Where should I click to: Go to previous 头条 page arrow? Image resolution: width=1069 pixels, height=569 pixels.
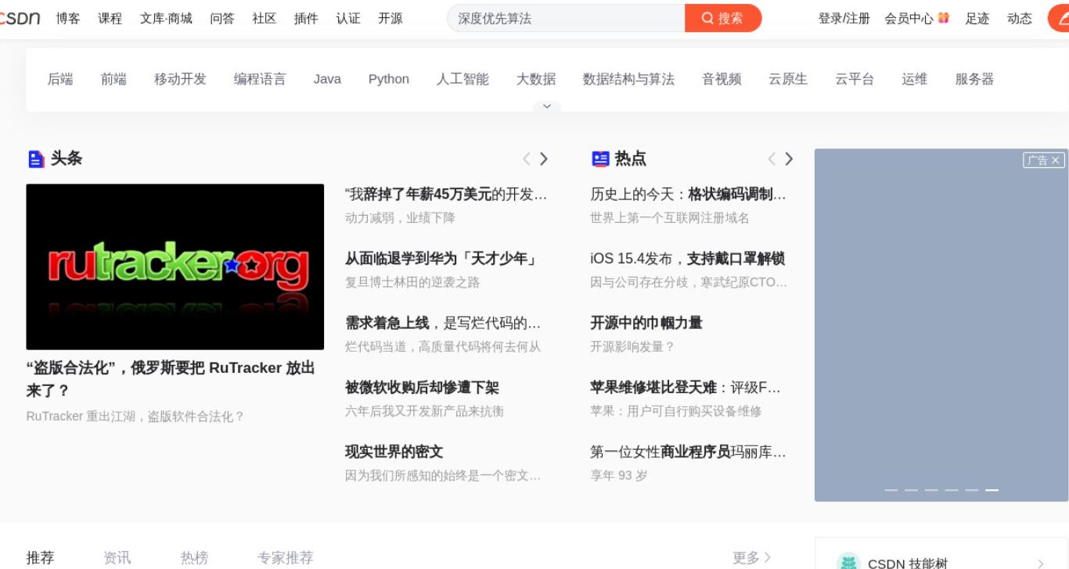pyautogui.click(x=527, y=159)
